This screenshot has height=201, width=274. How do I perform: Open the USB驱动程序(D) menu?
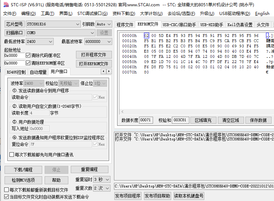click(235, 14)
